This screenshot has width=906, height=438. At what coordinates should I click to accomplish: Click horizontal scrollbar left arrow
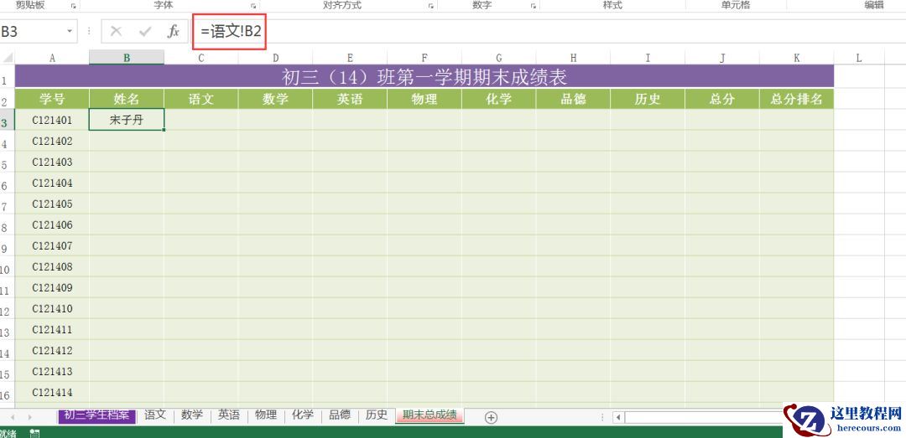tap(618, 417)
